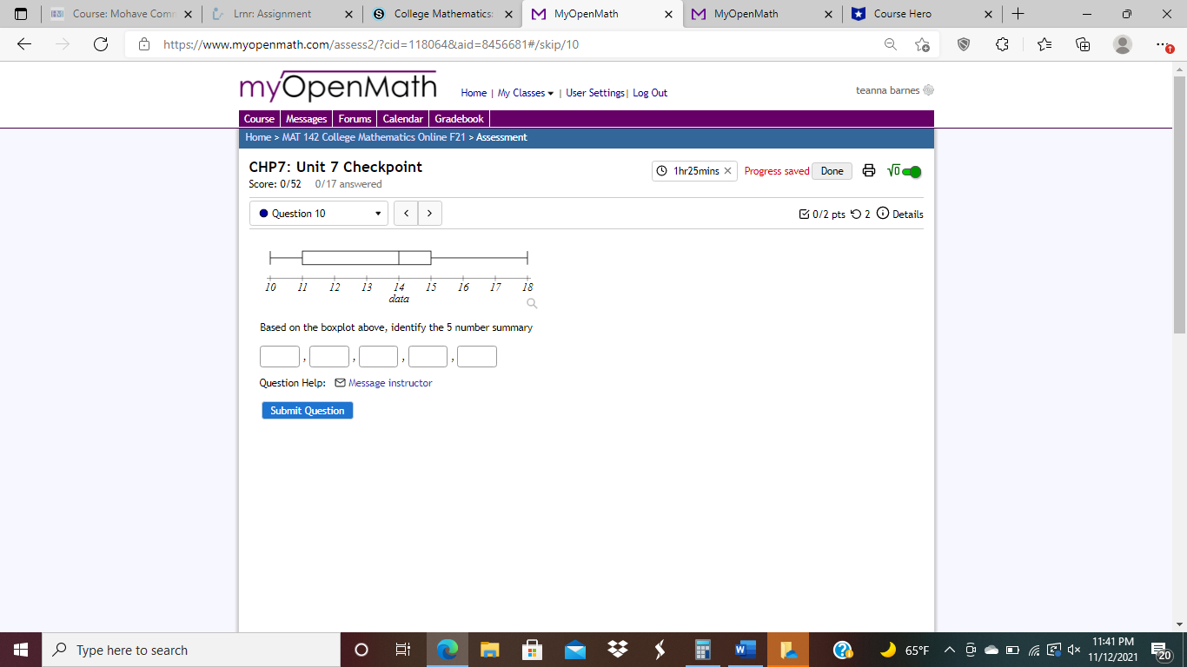Click the next question chevron arrow

(x=430, y=213)
